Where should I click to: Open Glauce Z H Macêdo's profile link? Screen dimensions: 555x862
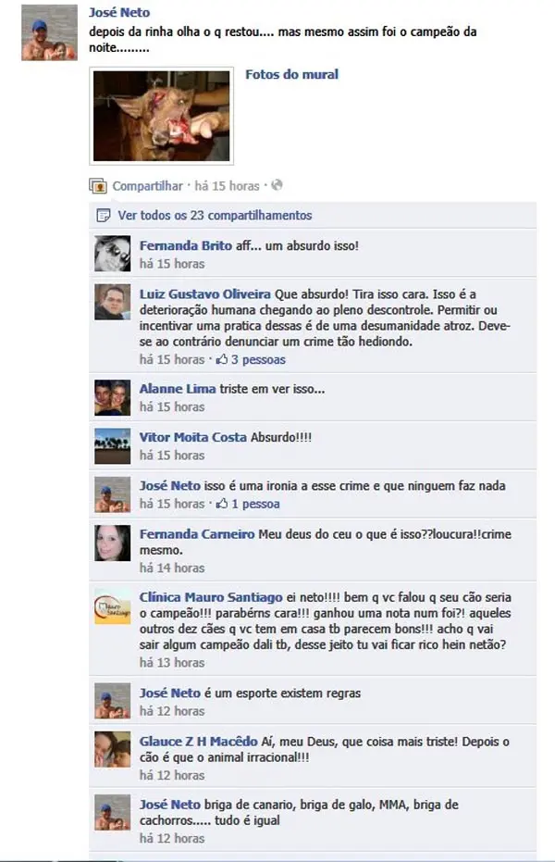pos(198,742)
